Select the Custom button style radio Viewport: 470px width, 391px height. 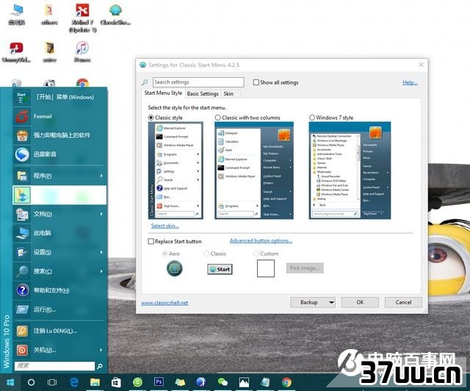tap(256, 254)
